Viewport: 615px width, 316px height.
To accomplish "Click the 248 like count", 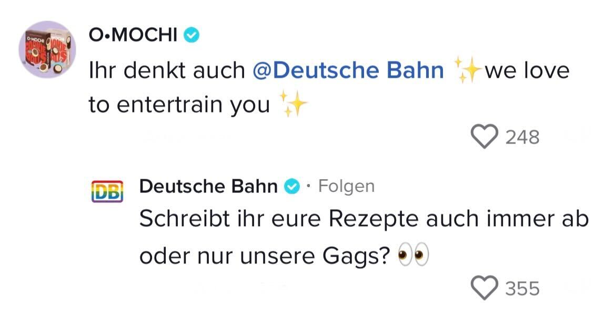I will (x=522, y=138).
